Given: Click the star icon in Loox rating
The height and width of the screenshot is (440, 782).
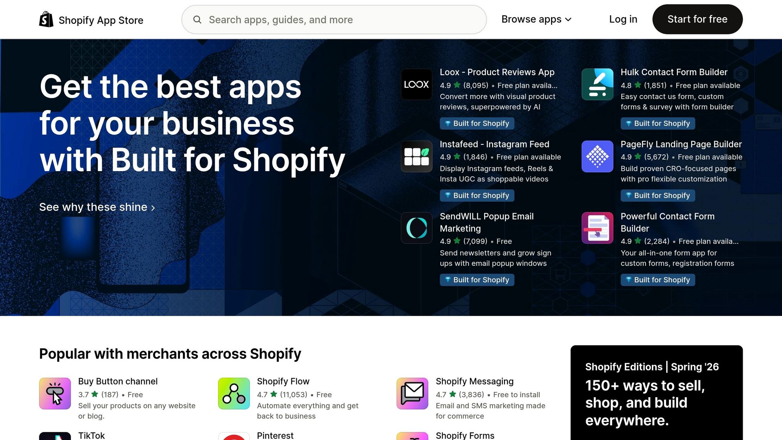Looking at the screenshot, I should [x=457, y=85].
